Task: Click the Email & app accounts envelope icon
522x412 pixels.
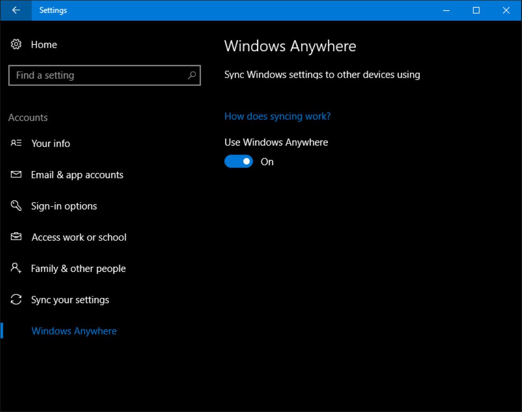Action: [x=16, y=175]
